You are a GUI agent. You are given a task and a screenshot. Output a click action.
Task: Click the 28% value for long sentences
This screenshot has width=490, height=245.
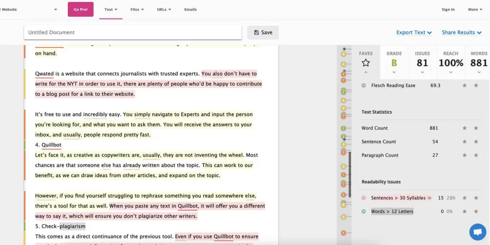[451, 198]
